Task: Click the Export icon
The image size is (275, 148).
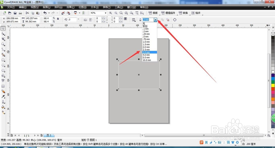Action: pyautogui.click(x=68, y=13)
